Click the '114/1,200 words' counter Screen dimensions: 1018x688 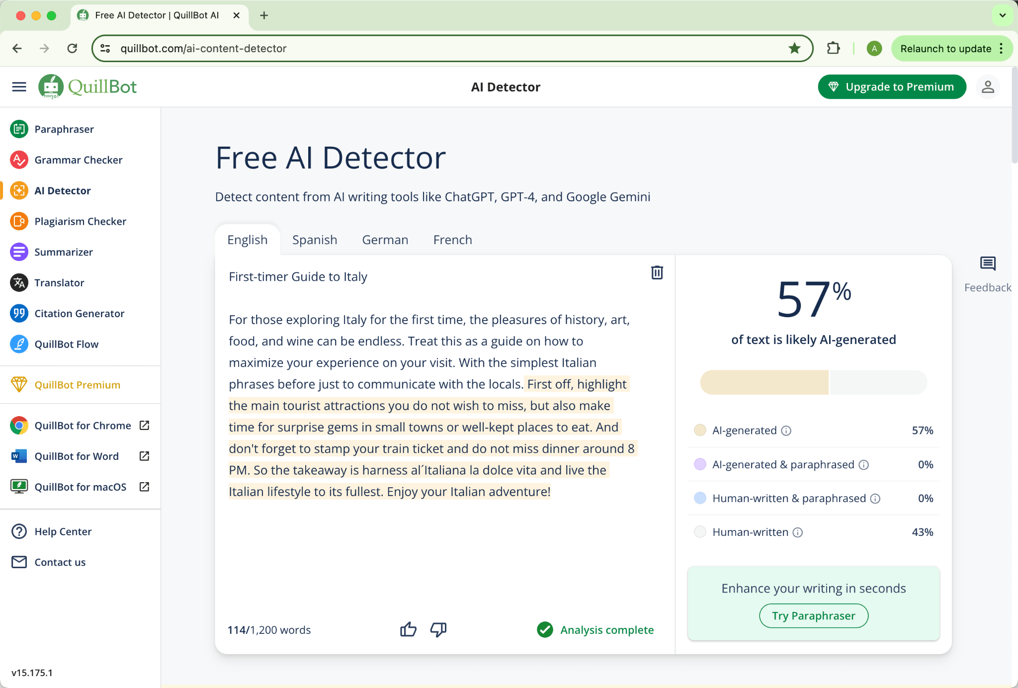click(x=269, y=630)
